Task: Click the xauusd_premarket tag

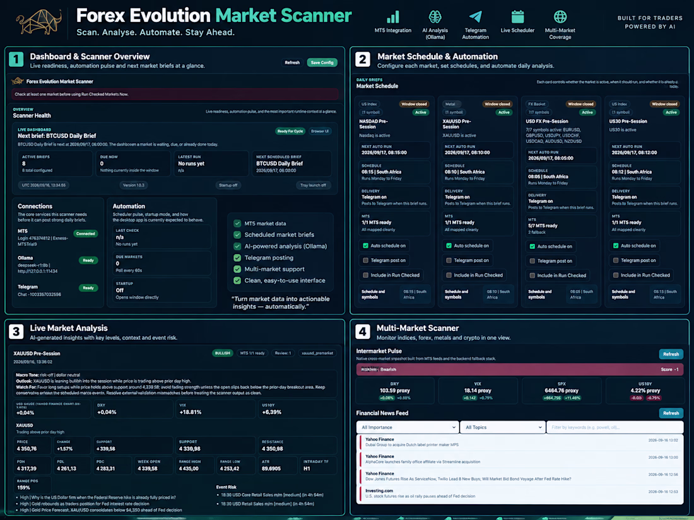Action: pyautogui.click(x=317, y=353)
